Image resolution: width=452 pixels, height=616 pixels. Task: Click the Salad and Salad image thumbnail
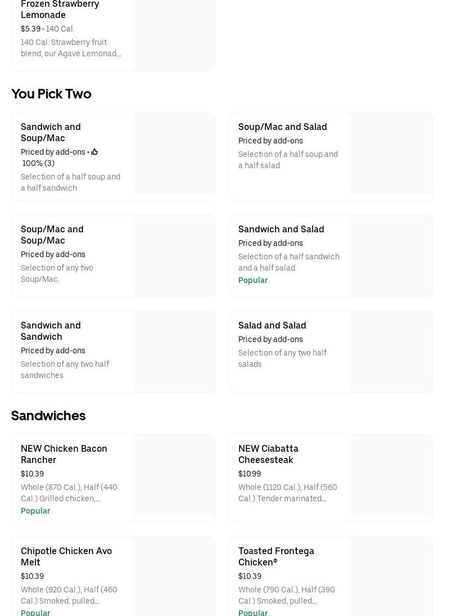click(391, 352)
